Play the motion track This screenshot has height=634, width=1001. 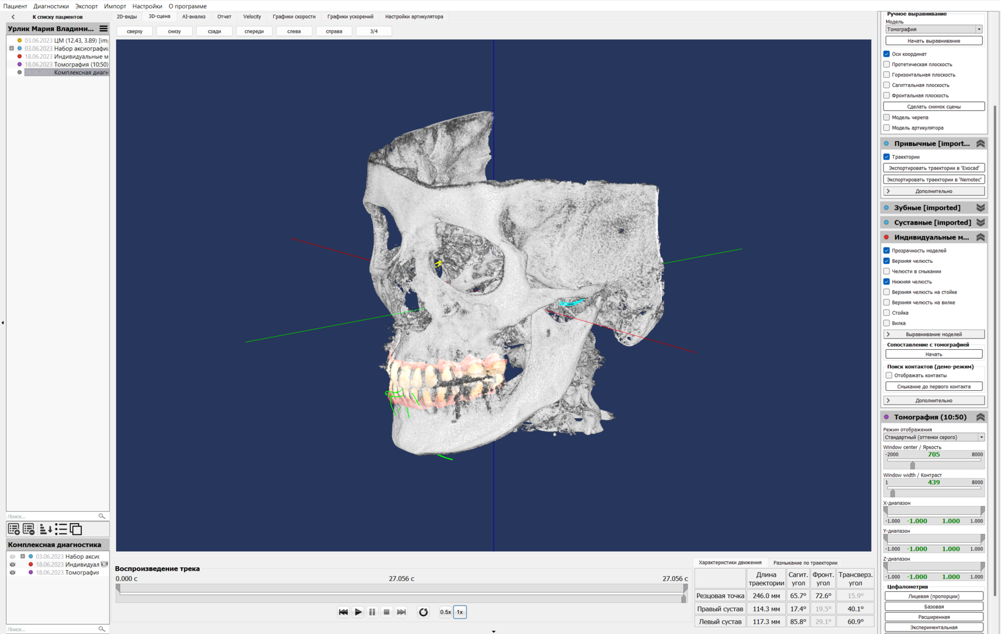point(358,612)
